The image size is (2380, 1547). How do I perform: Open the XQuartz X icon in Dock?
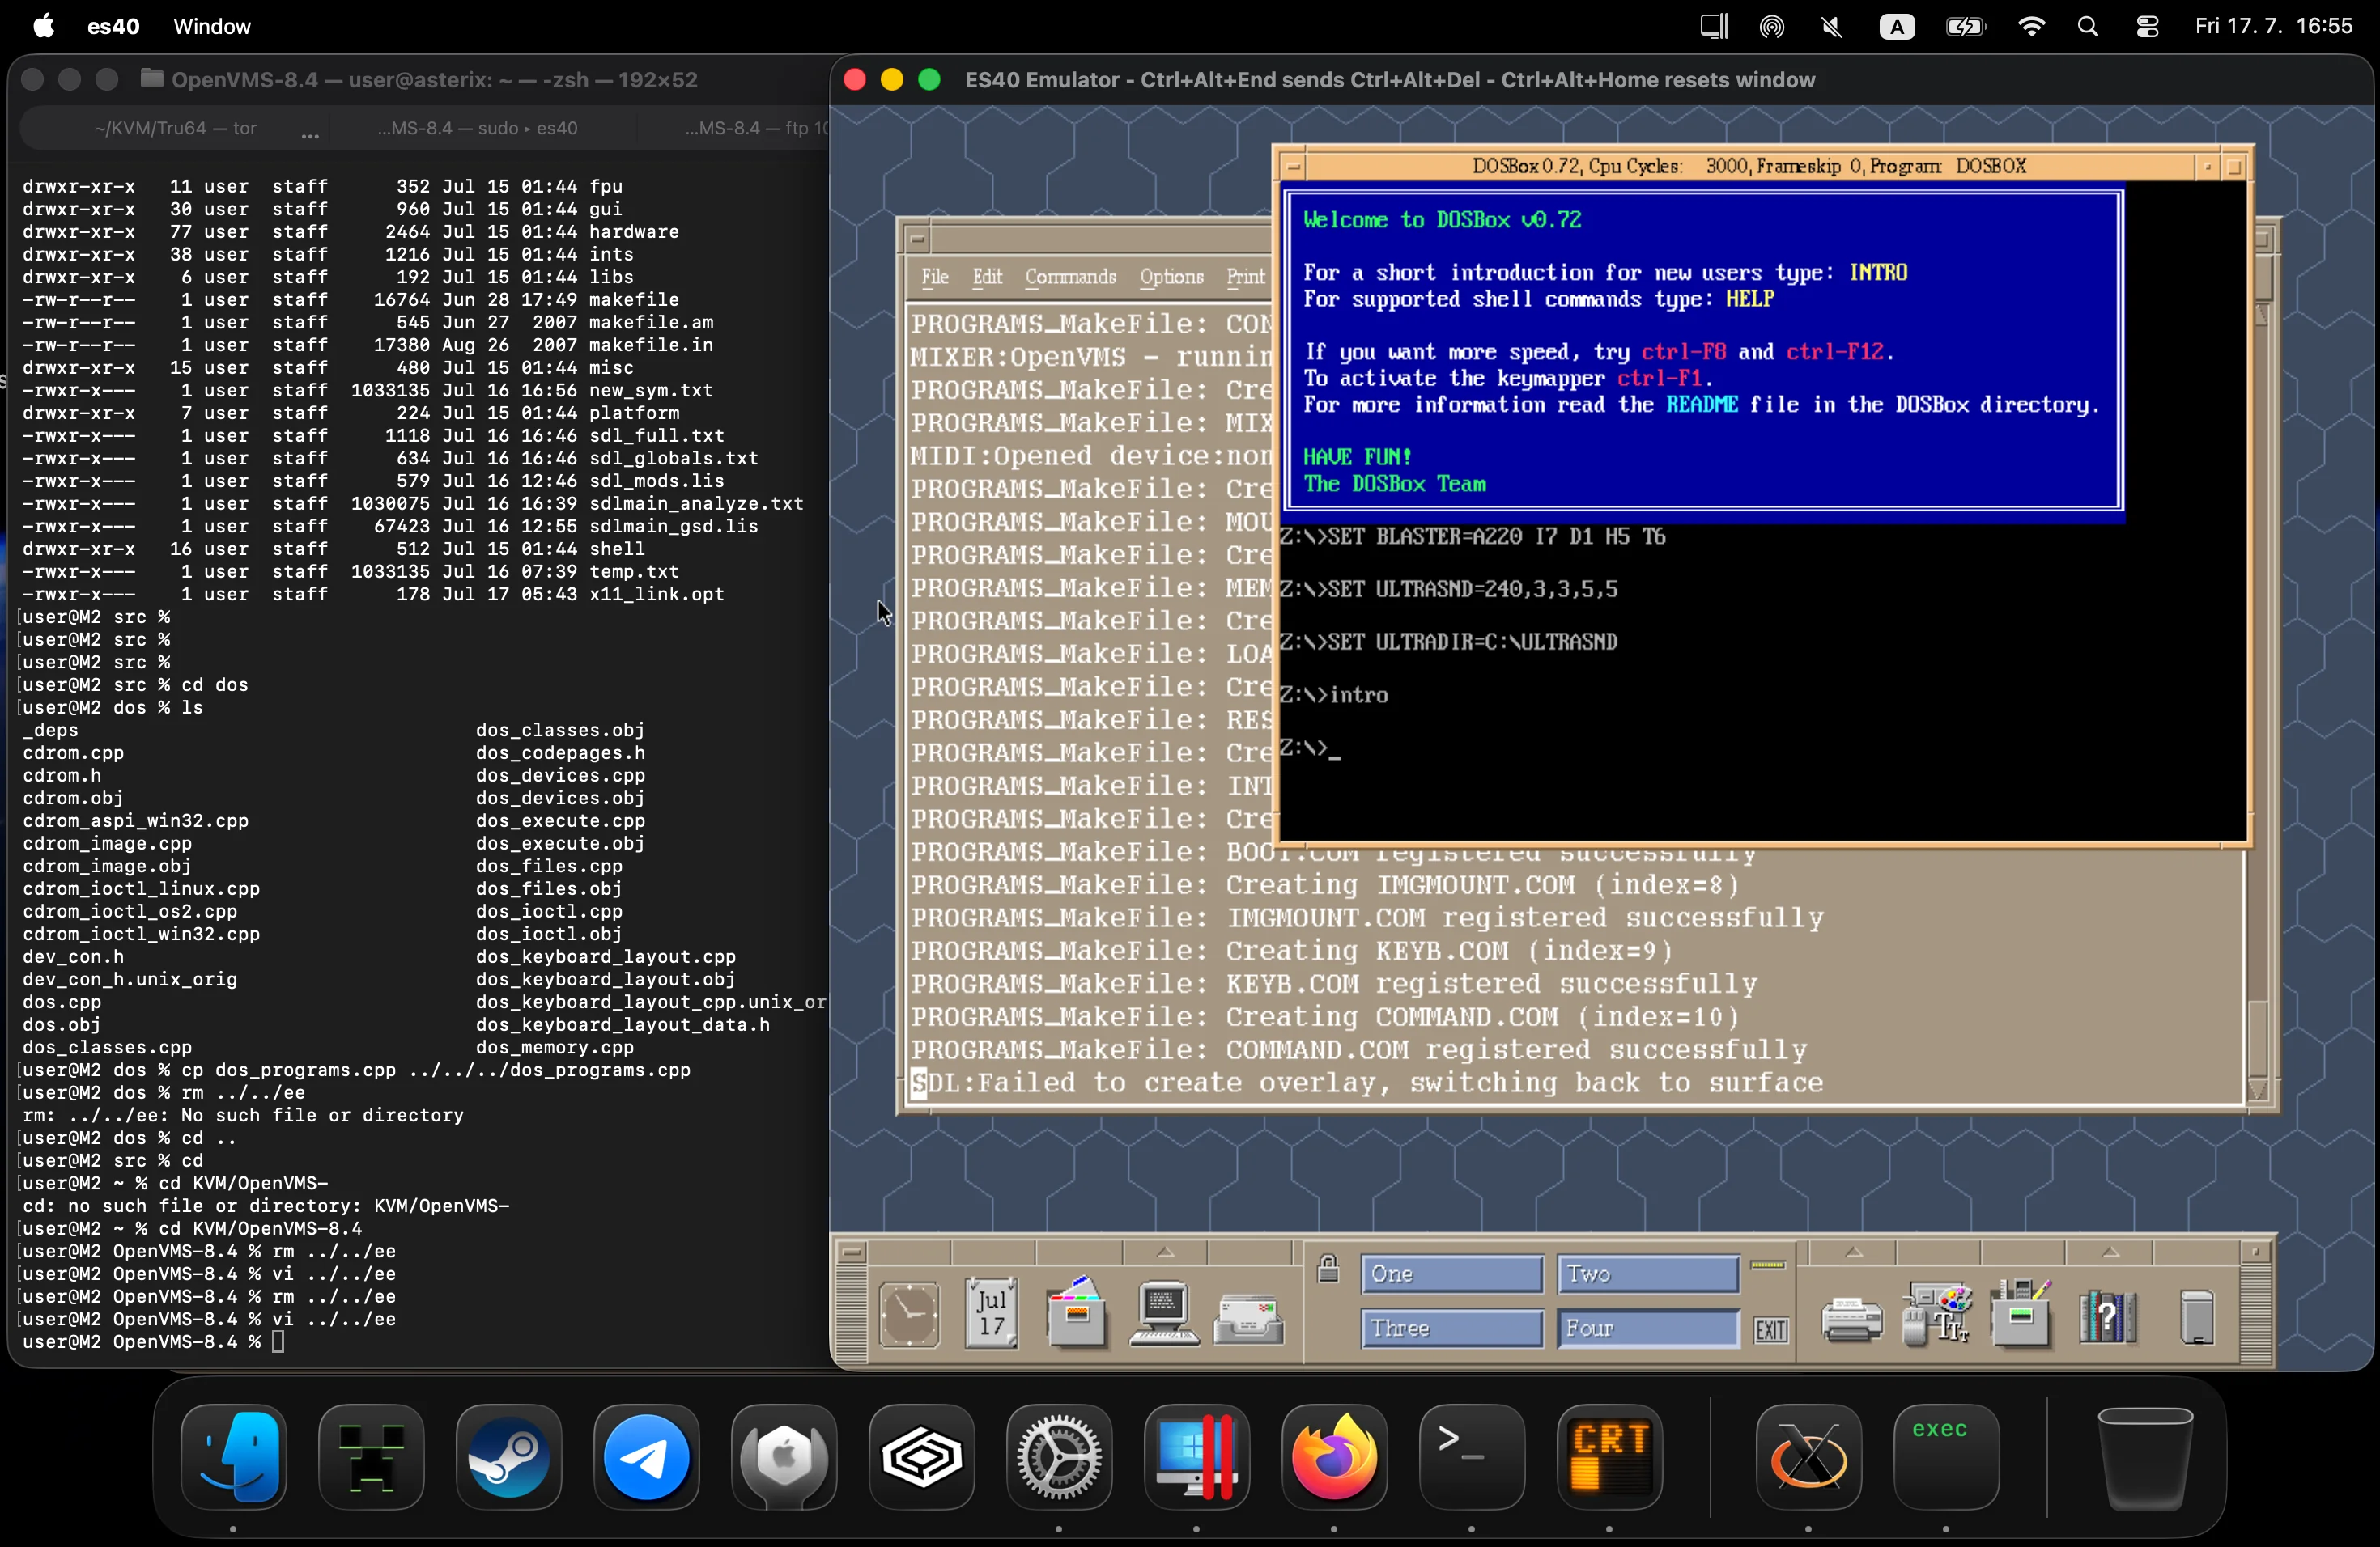[x=1808, y=1457]
